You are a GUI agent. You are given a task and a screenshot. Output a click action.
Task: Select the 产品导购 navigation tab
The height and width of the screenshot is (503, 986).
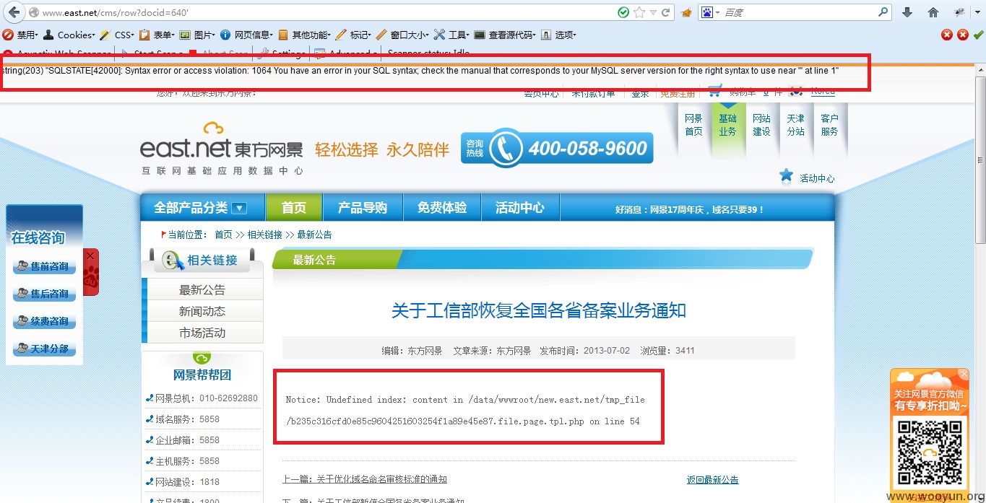(363, 208)
